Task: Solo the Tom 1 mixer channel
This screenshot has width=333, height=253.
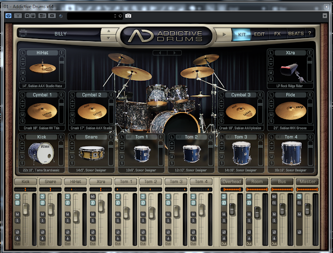Action: click(118, 221)
